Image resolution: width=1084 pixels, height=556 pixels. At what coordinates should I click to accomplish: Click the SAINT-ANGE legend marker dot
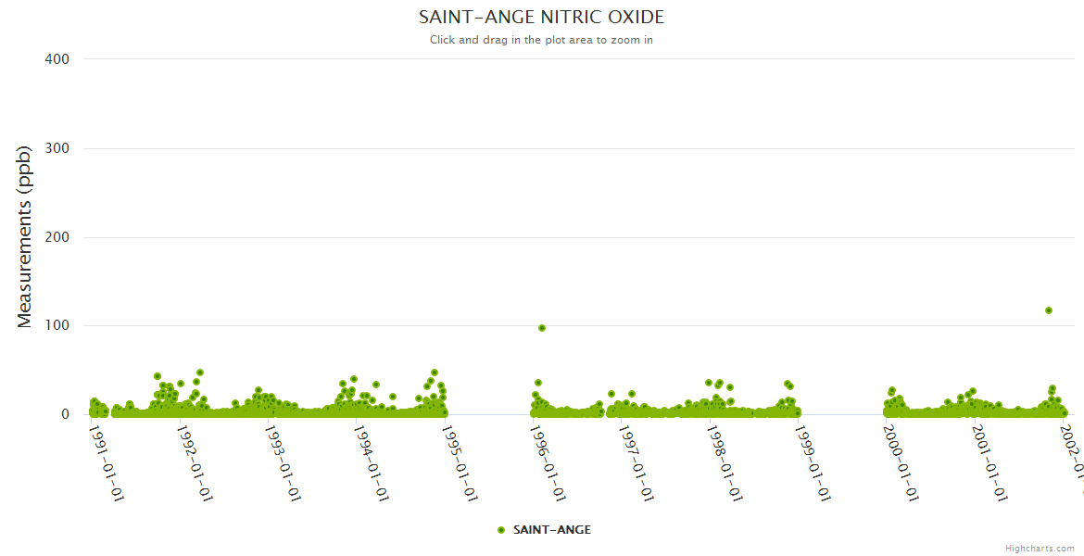point(501,530)
